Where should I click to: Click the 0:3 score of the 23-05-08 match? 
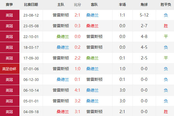coord(77,26)
